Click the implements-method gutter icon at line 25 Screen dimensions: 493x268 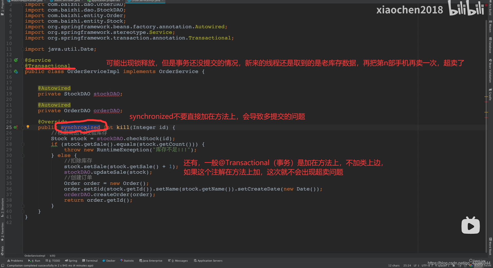[16, 127]
